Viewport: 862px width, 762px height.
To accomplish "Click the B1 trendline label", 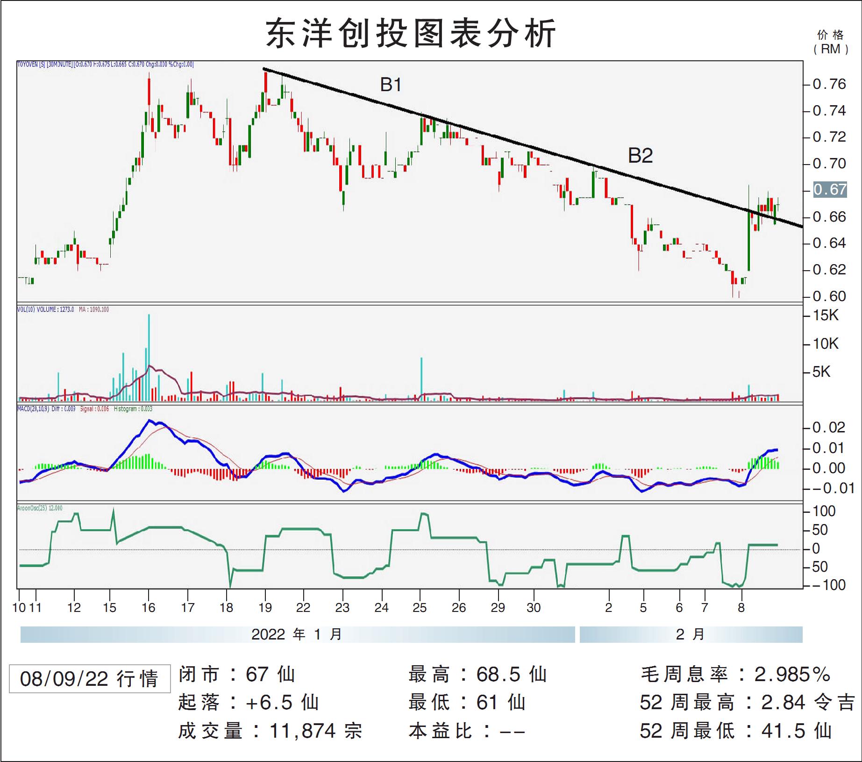I will tap(391, 85).
